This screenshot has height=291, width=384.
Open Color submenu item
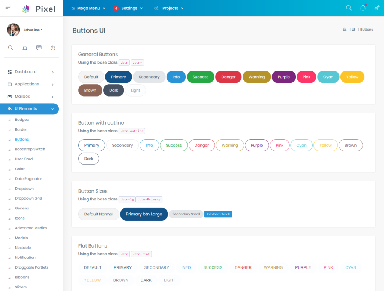click(x=19, y=169)
